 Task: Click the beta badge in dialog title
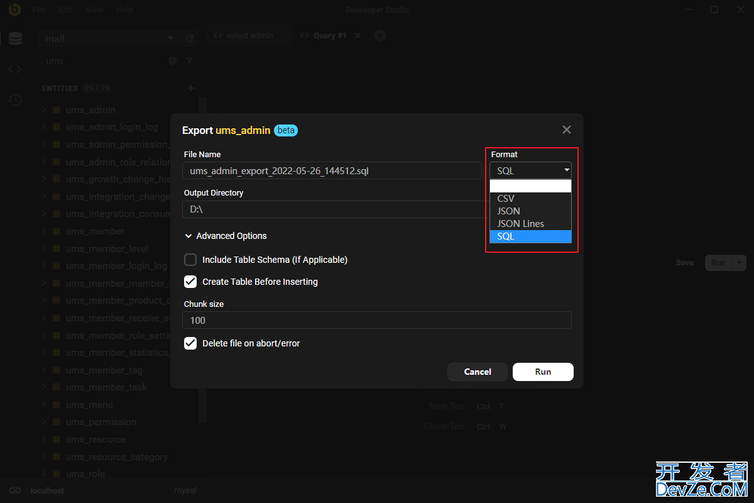click(x=286, y=130)
